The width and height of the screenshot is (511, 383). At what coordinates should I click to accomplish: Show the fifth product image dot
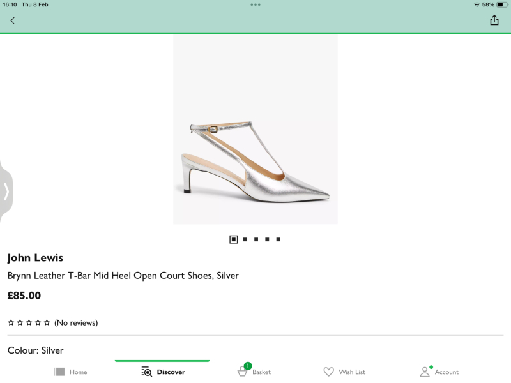pyautogui.click(x=278, y=239)
